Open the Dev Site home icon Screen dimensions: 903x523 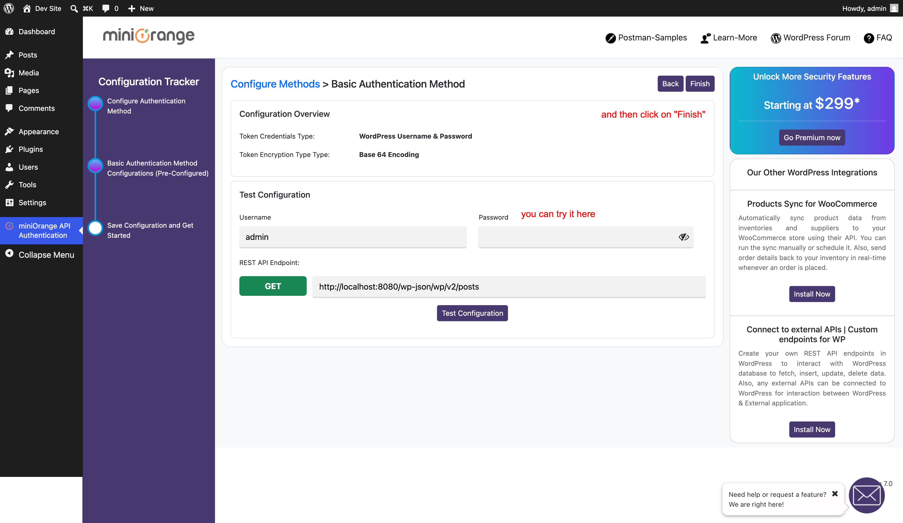(26, 8)
